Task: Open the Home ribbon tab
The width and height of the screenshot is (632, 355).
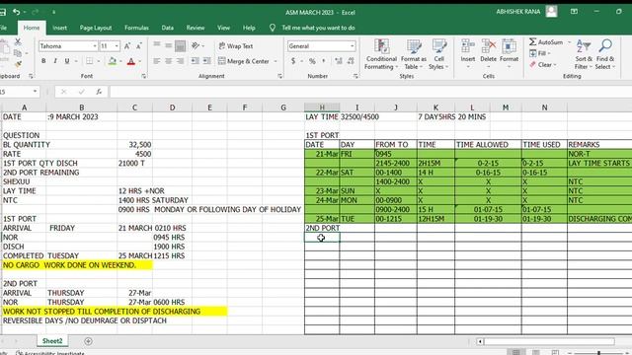Action: (x=32, y=28)
